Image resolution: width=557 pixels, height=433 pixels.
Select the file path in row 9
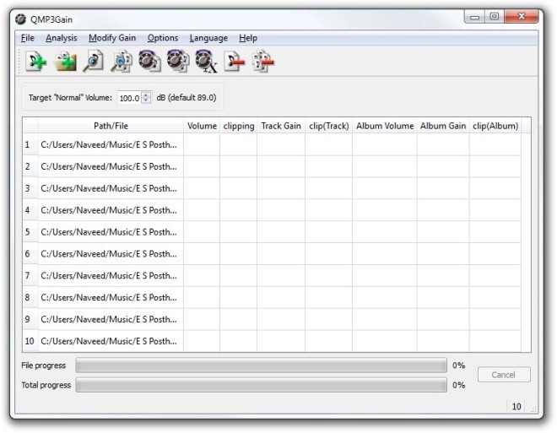111,319
